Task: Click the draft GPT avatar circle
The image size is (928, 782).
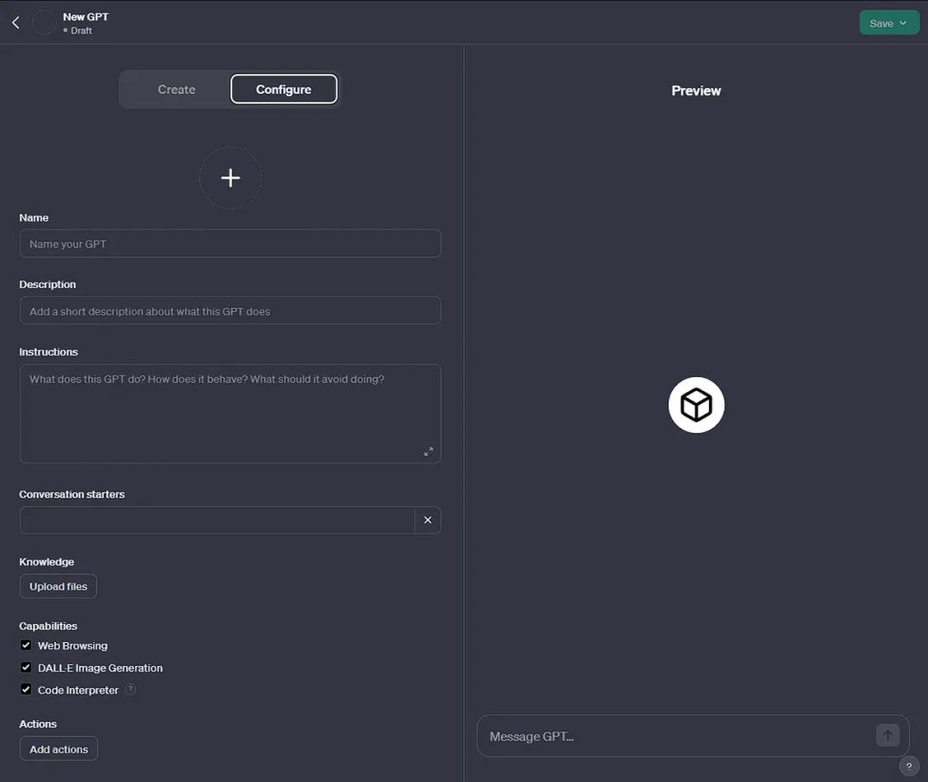Action: coord(44,22)
